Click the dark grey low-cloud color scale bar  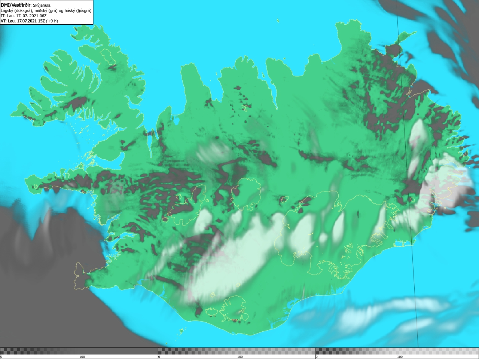click(x=79, y=351)
